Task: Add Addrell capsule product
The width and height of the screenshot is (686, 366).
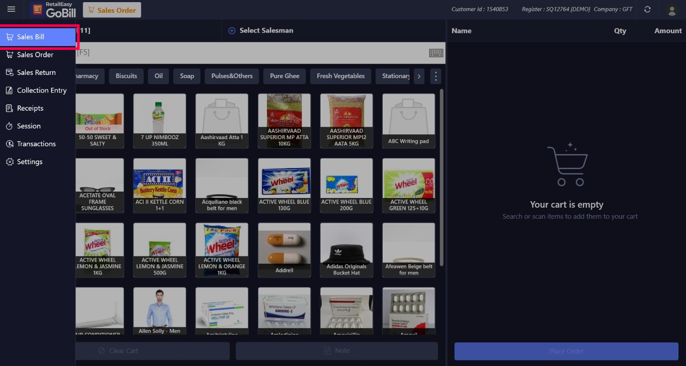Action: tap(284, 250)
